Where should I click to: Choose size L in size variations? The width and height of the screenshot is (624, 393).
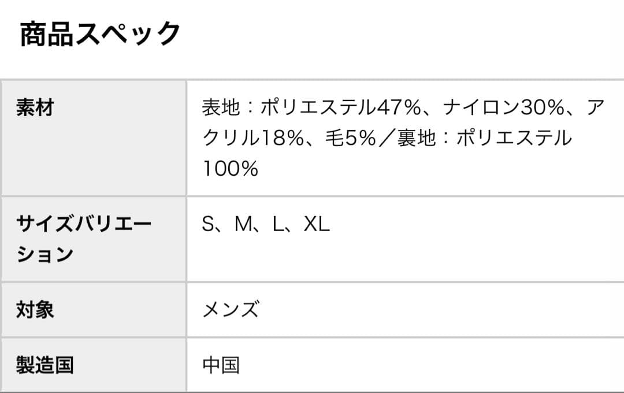(x=278, y=224)
